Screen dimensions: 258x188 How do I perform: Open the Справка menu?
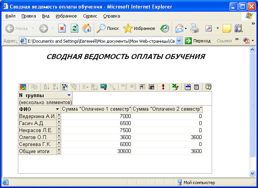click(x=112, y=16)
